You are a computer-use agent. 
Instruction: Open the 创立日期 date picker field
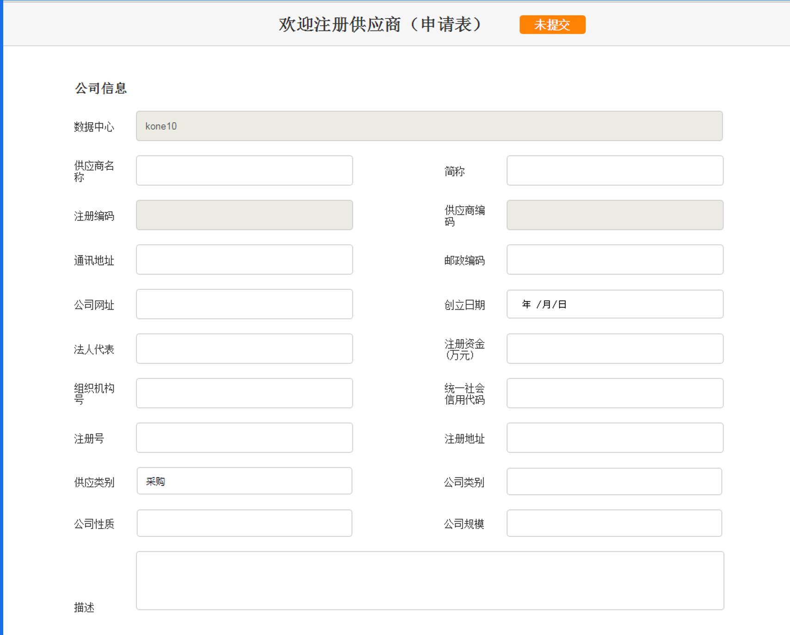(x=615, y=304)
